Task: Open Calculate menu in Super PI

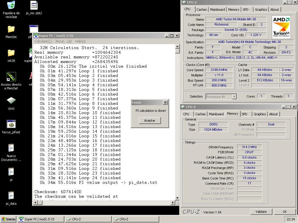Action: click(x=43, y=41)
